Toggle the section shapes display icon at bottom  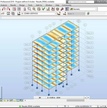[x=8, y=100]
